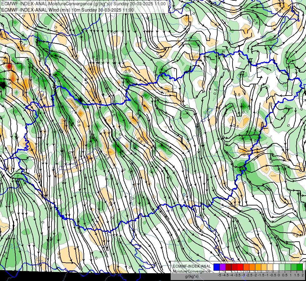This screenshot has height=281, width=306.
Task: Click the 2 tick label at legend end
Action: coord(303,275)
